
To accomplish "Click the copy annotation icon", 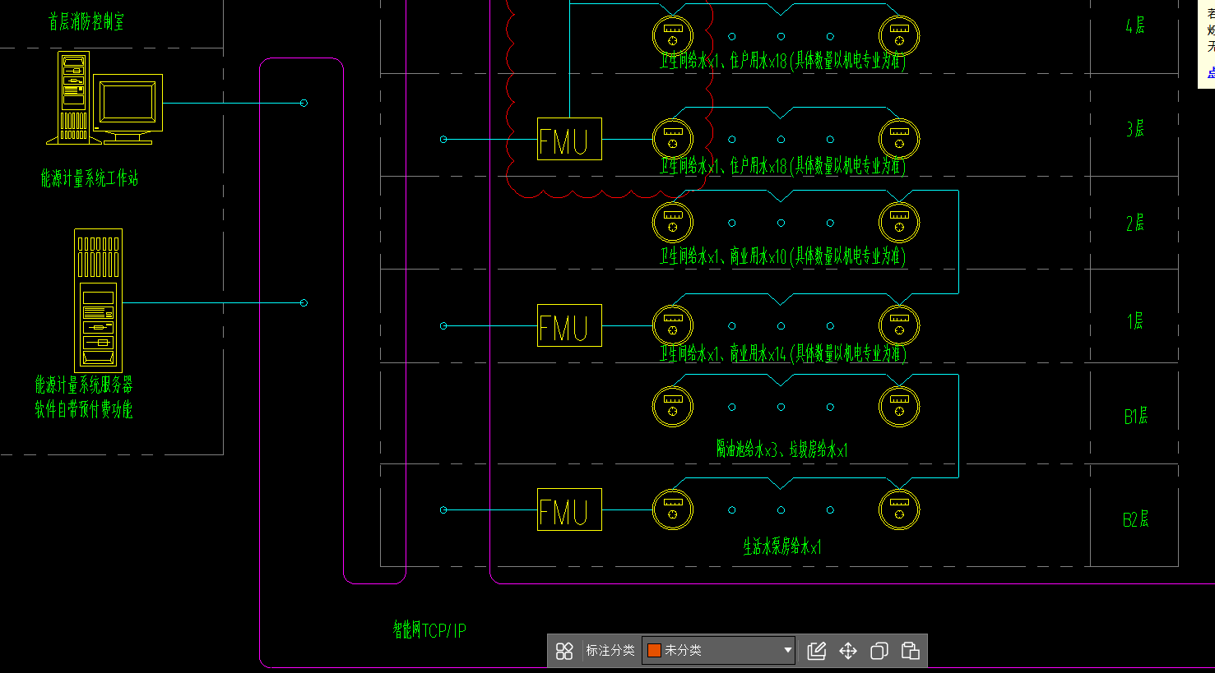I will tap(879, 651).
